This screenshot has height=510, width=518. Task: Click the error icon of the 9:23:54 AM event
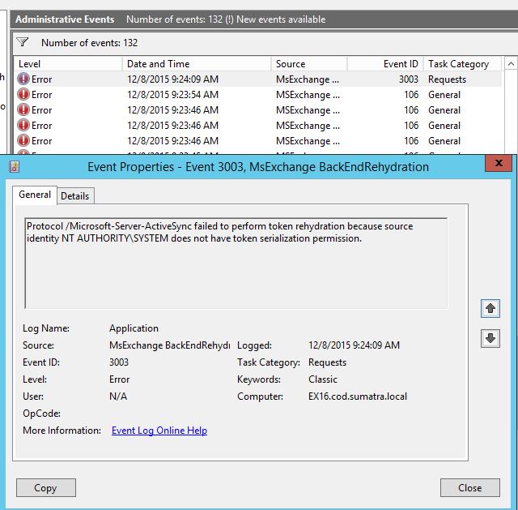[23, 94]
